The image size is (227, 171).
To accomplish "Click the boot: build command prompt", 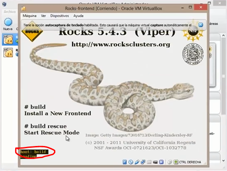I will (34, 152).
